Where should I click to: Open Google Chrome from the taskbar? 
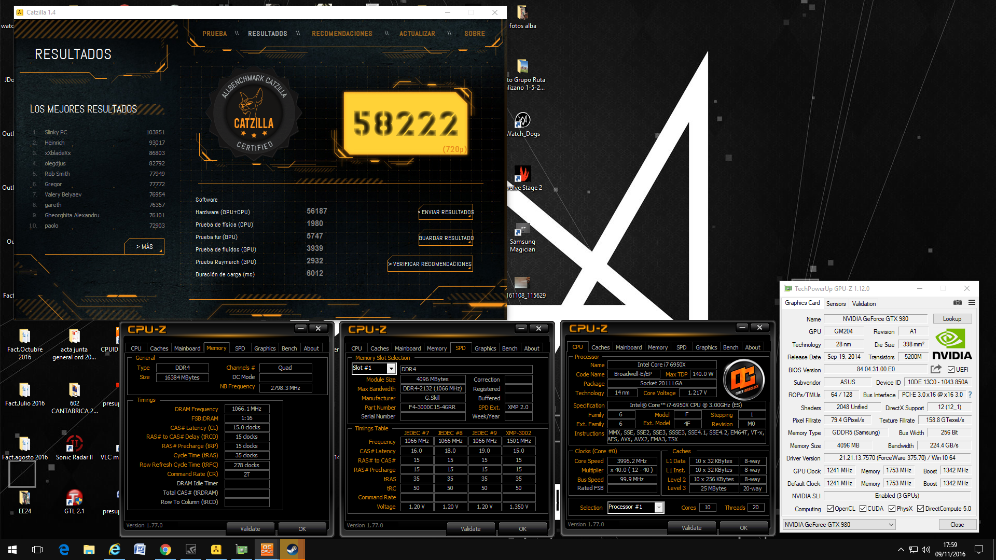click(165, 550)
